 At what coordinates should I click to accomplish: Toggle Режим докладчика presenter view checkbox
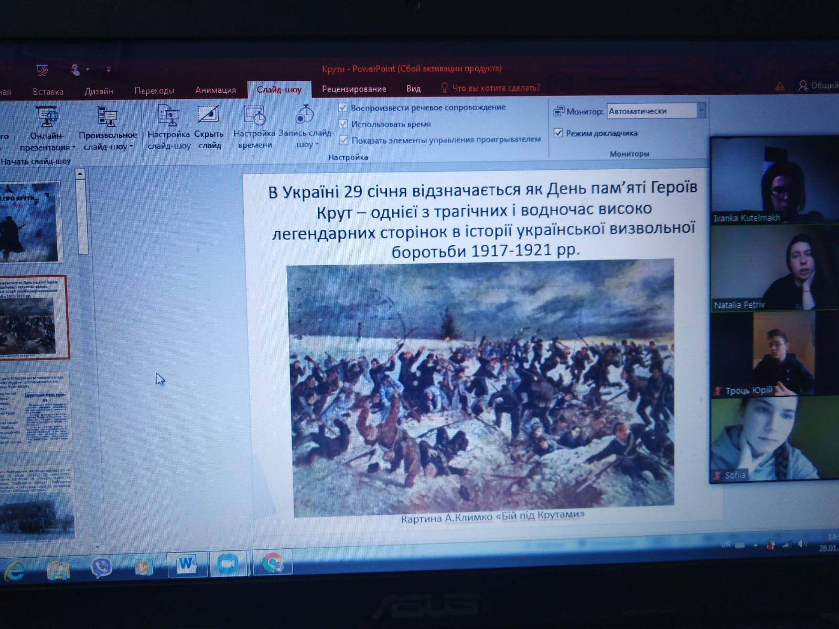tap(558, 133)
